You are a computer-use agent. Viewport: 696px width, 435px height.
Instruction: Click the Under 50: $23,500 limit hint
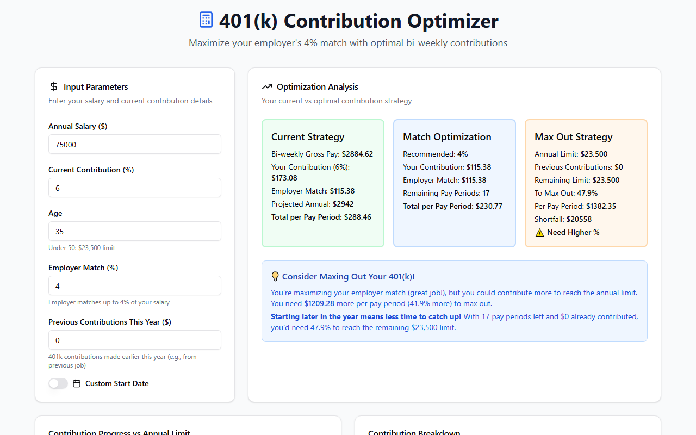click(82, 248)
